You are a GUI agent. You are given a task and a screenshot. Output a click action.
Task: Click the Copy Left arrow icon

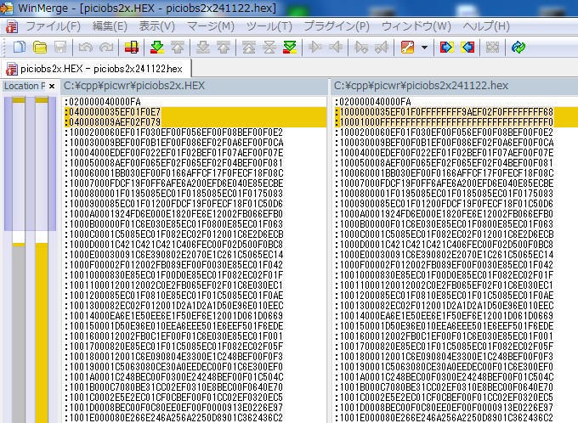pos(336,48)
